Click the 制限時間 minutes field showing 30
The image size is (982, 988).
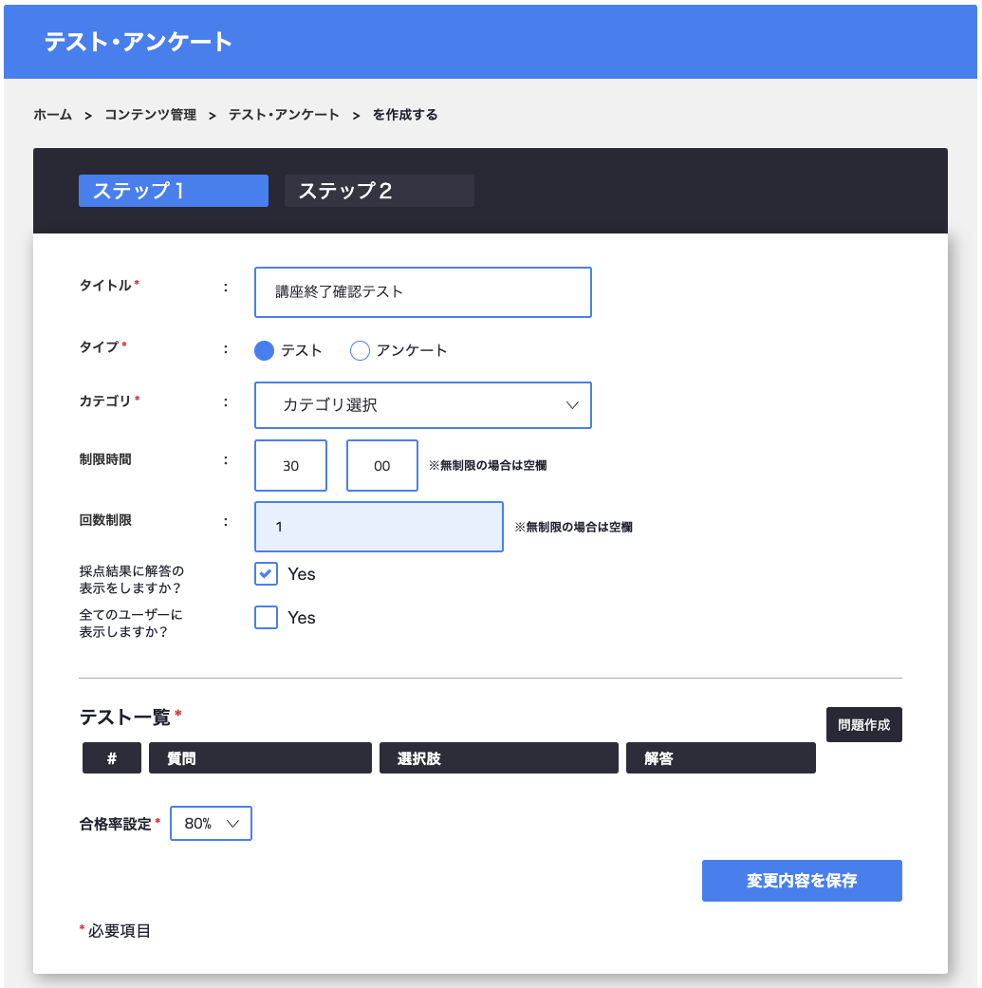(x=290, y=466)
